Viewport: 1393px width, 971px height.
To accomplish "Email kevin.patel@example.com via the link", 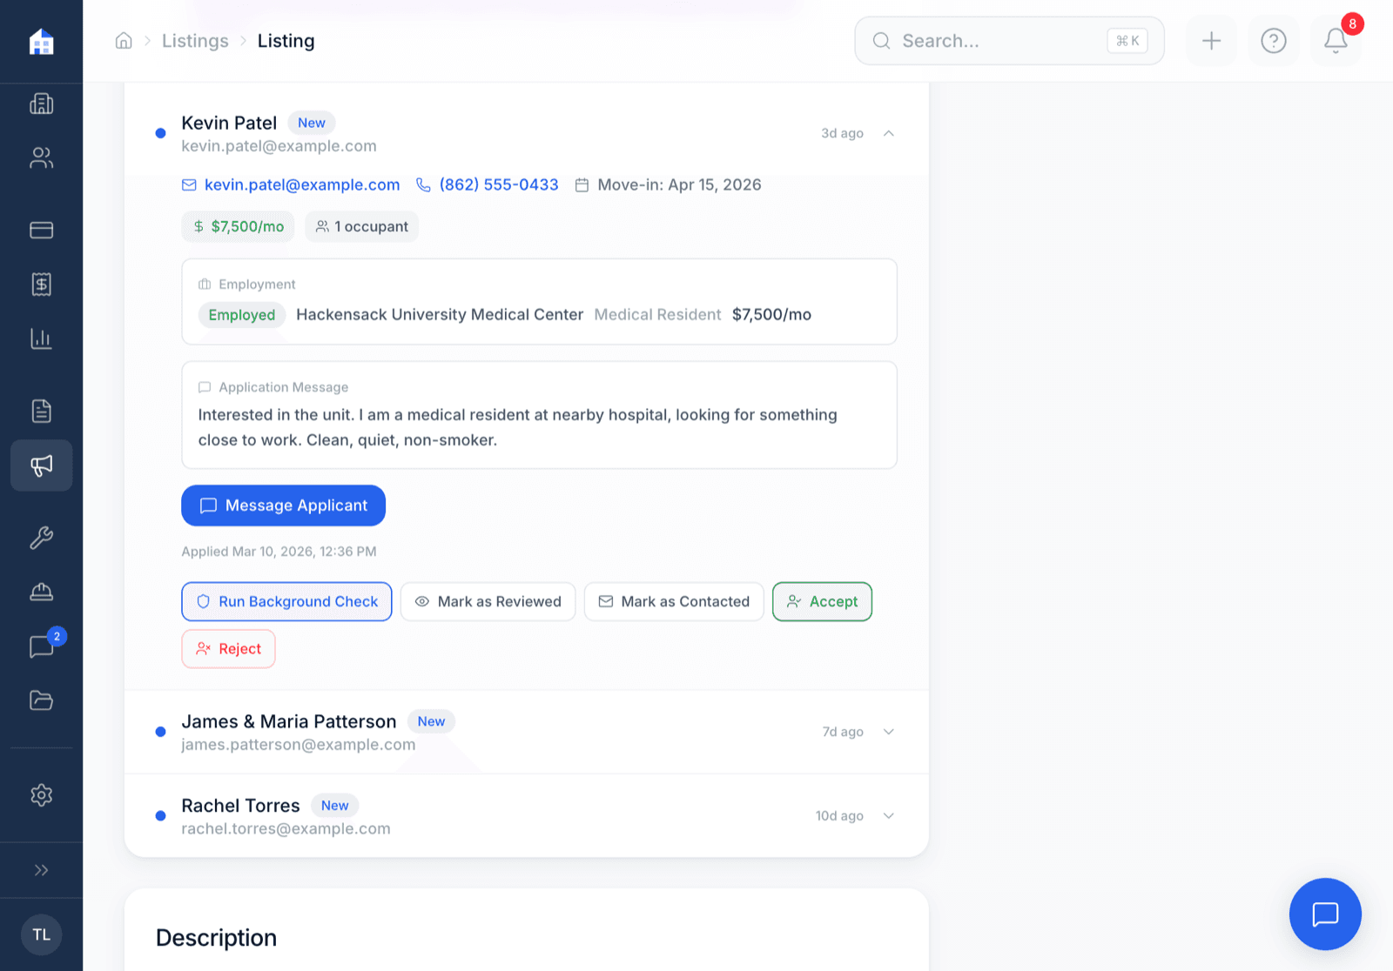I will pos(301,184).
